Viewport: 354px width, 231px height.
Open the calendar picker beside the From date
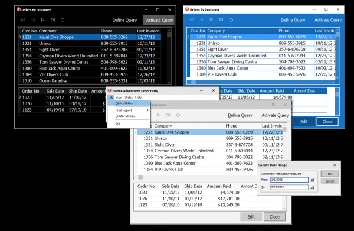coord(312,180)
